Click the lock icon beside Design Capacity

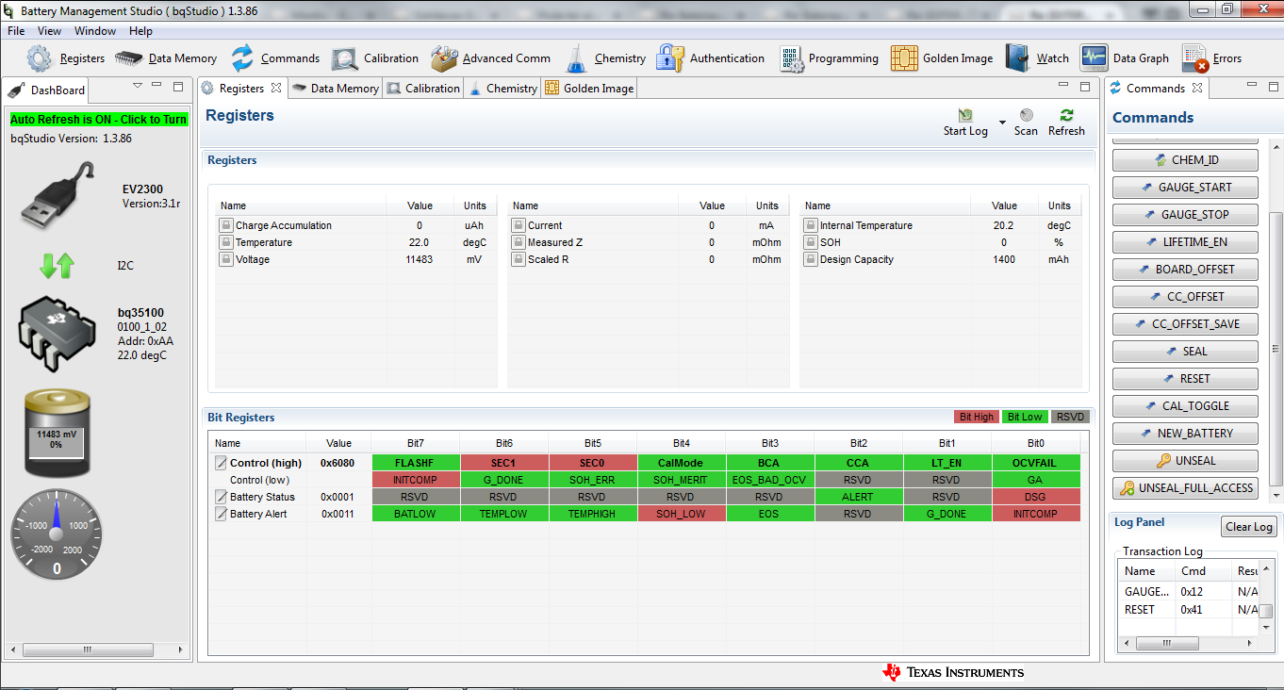pyautogui.click(x=811, y=259)
